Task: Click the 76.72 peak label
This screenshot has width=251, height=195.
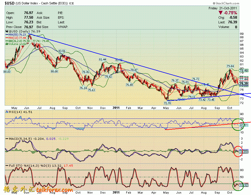Action: (x=196, y=79)
